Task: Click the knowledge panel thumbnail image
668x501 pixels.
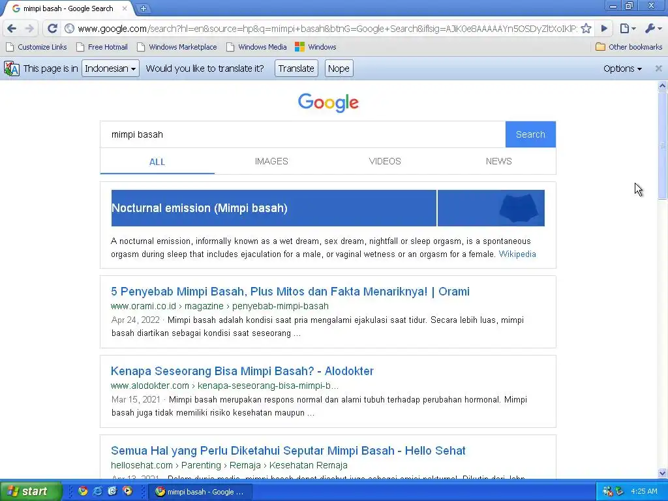Action: pyautogui.click(x=491, y=208)
